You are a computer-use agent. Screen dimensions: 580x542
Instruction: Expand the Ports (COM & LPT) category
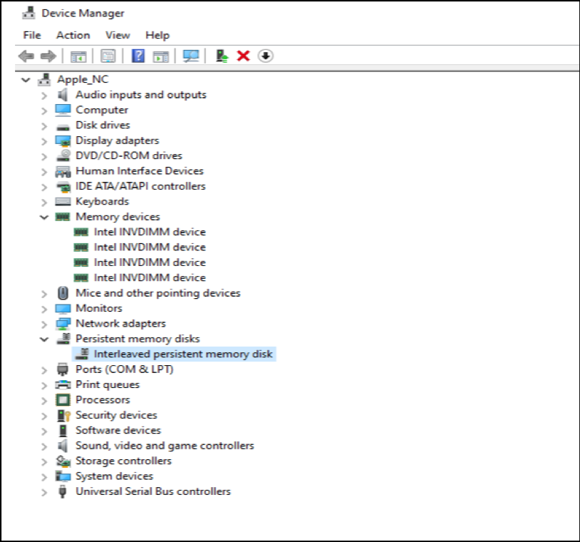(44, 370)
